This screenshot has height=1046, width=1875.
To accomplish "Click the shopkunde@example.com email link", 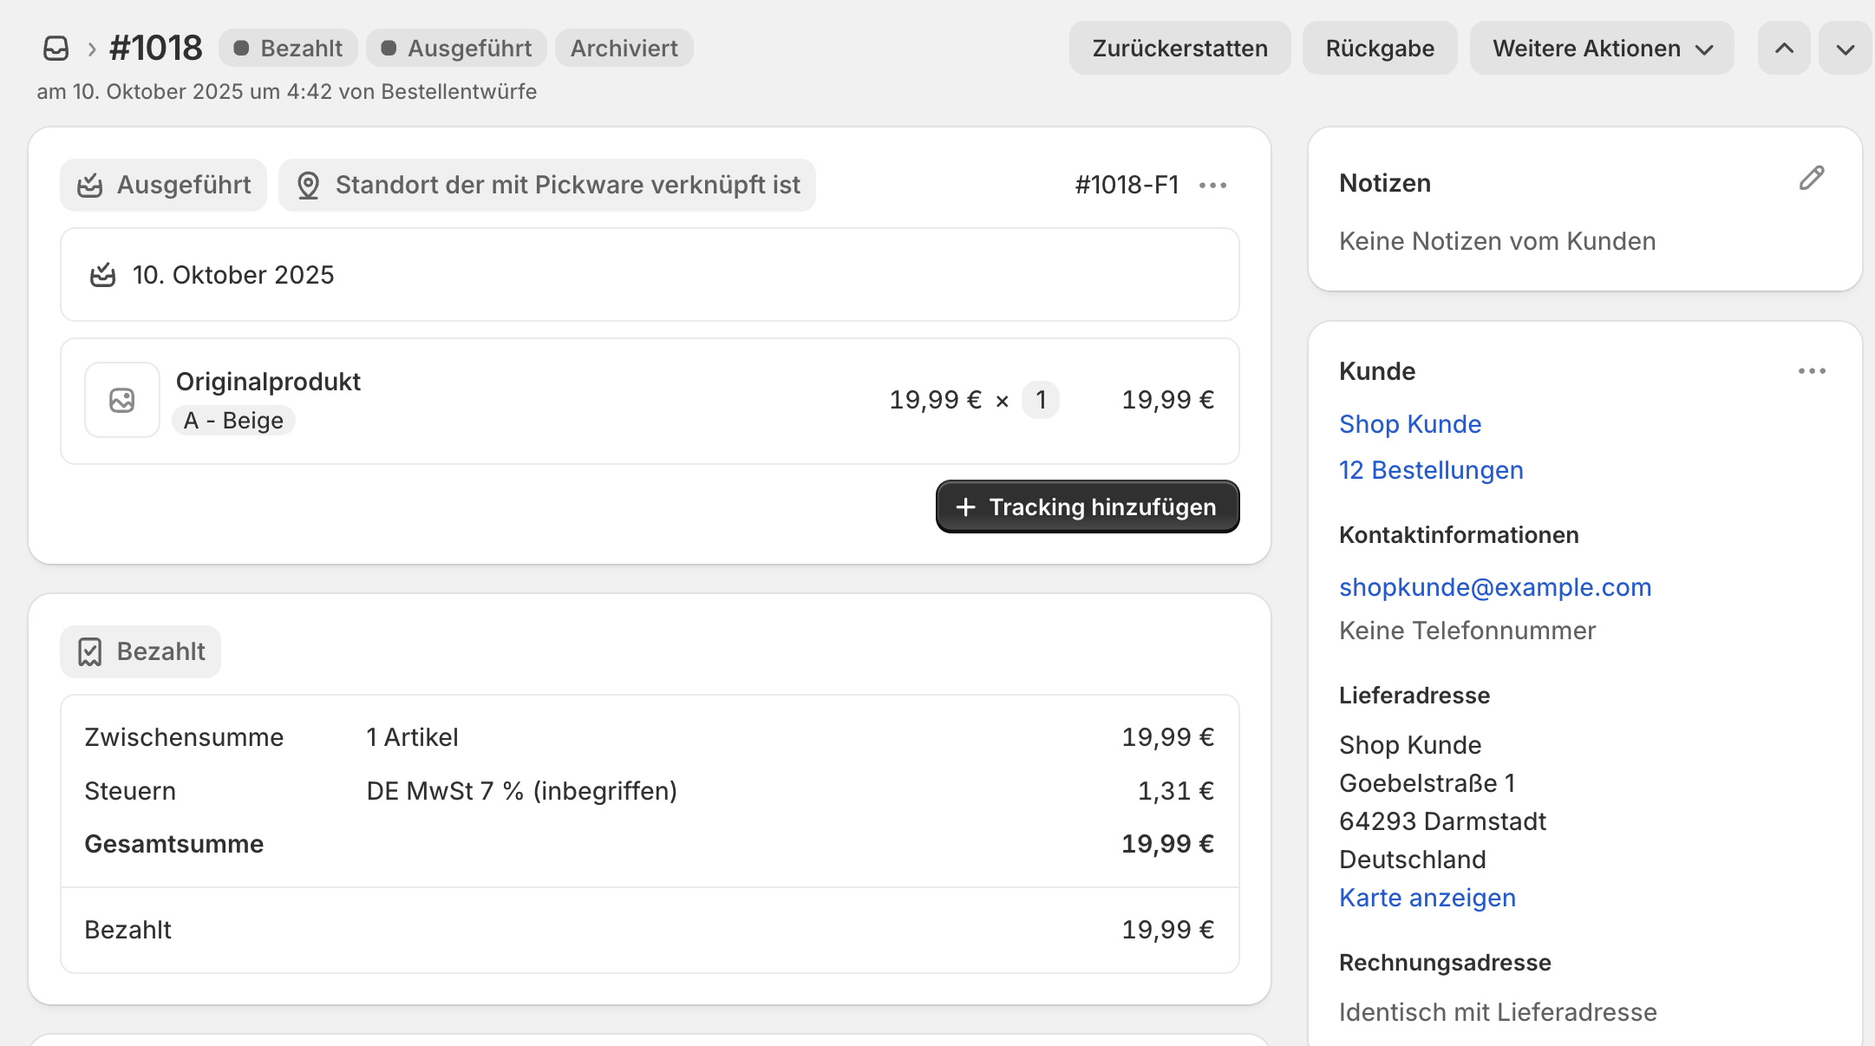I will 1494,587.
